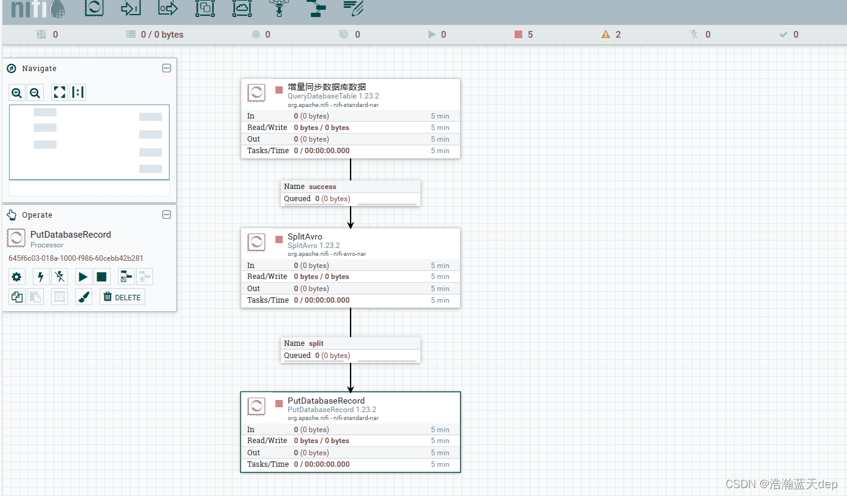
Task: Select the Template toolbar icon
Action: (316, 8)
